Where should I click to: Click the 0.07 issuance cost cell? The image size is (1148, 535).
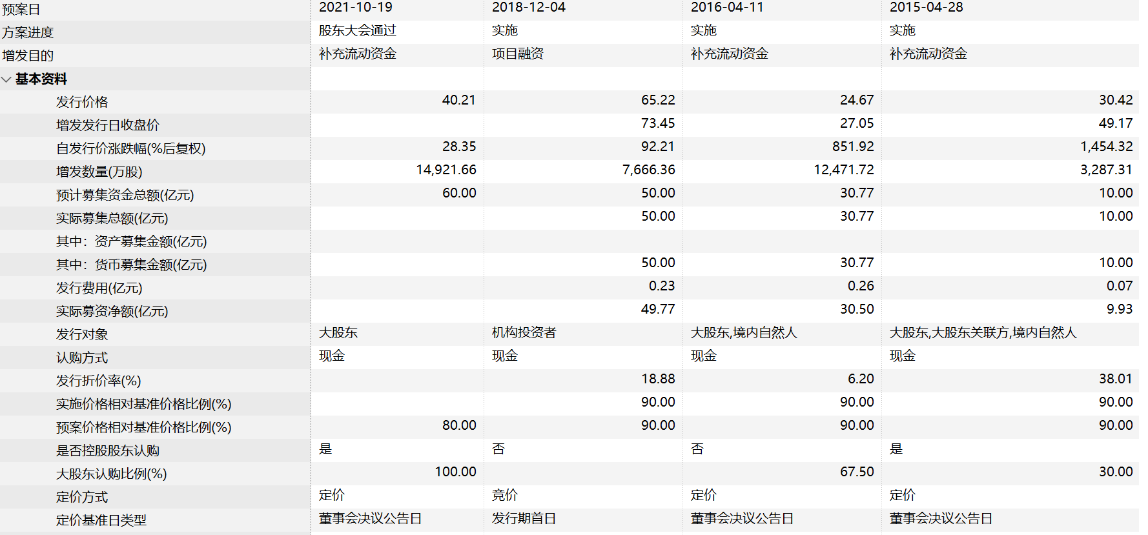point(1120,286)
